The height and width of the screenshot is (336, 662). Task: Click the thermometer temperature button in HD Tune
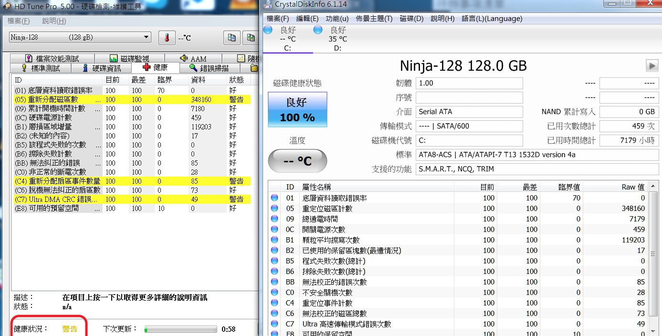click(167, 38)
